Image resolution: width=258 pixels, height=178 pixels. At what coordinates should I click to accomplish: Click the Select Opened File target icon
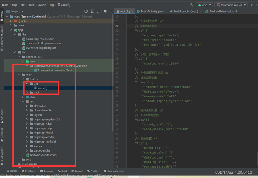(86, 11)
